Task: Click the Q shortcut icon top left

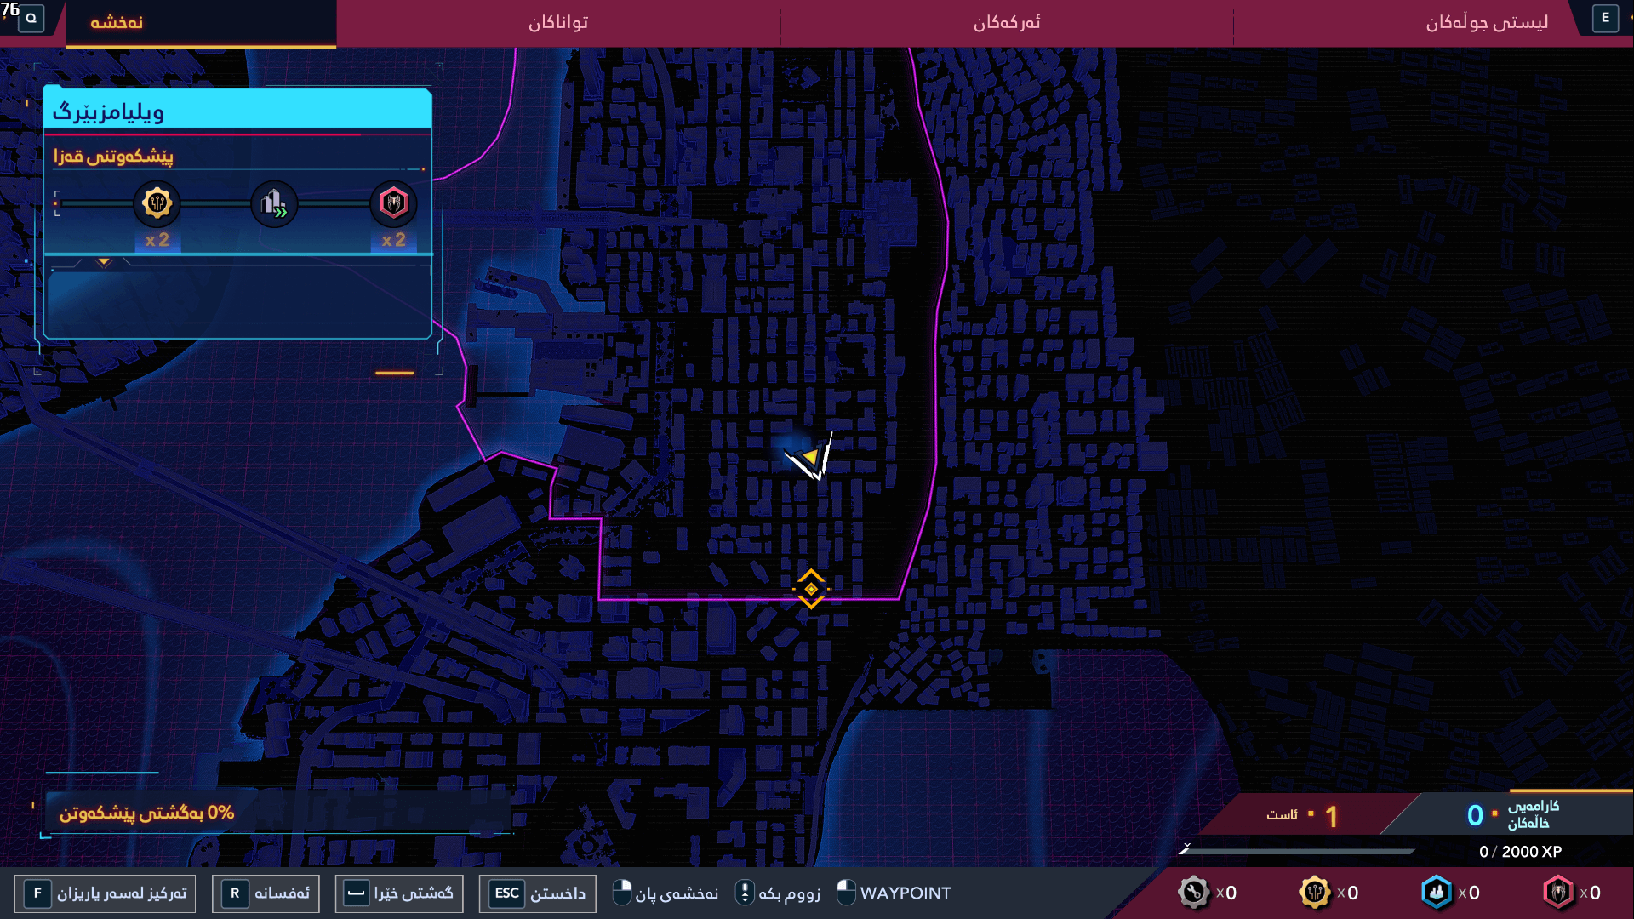Action: (x=31, y=18)
